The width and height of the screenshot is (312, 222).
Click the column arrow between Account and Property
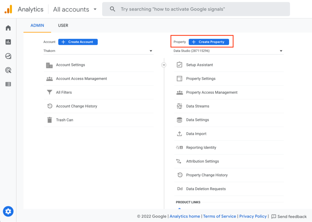164,65
